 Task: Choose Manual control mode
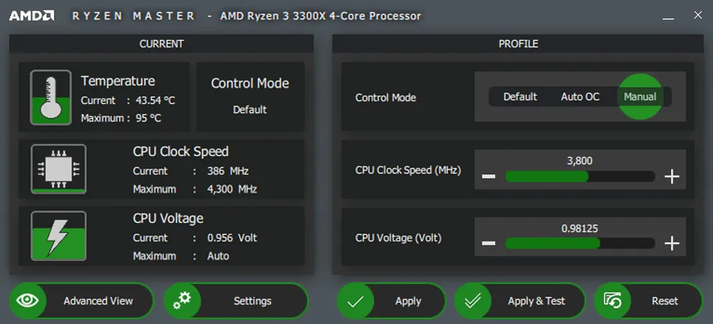pyautogui.click(x=640, y=97)
